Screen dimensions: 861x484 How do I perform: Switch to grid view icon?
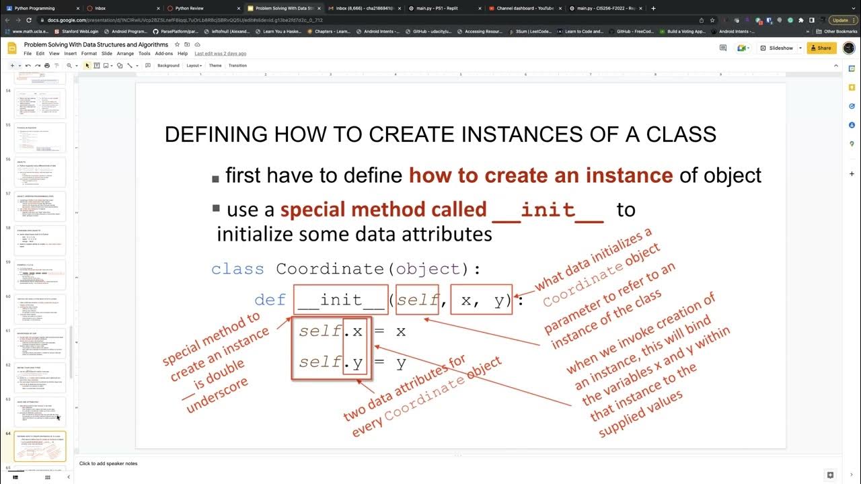click(47, 477)
